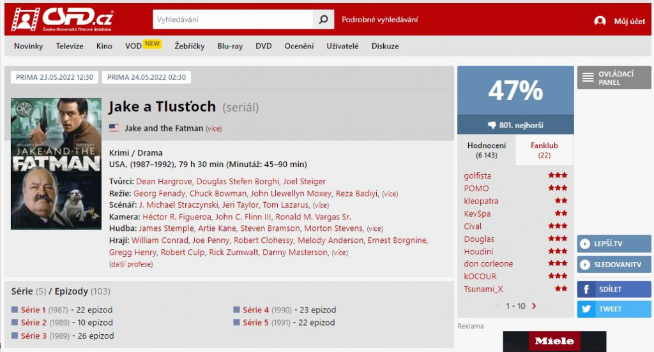This screenshot has width=654, height=352.
Task: Open actor Danny Masterson
Action: 295,252
